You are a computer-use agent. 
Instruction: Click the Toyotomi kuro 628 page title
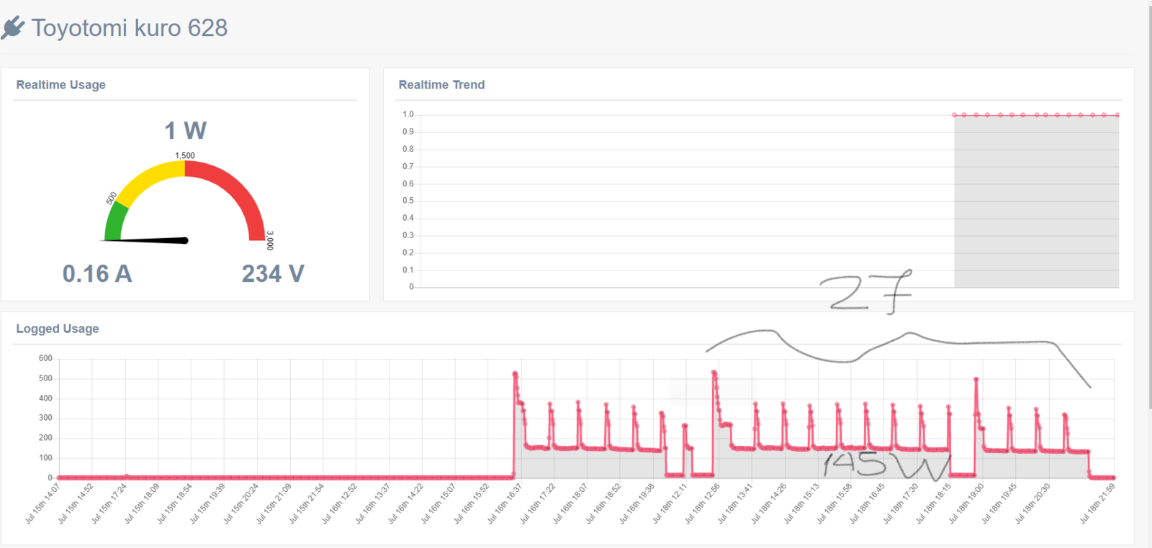tap(130, 27)
